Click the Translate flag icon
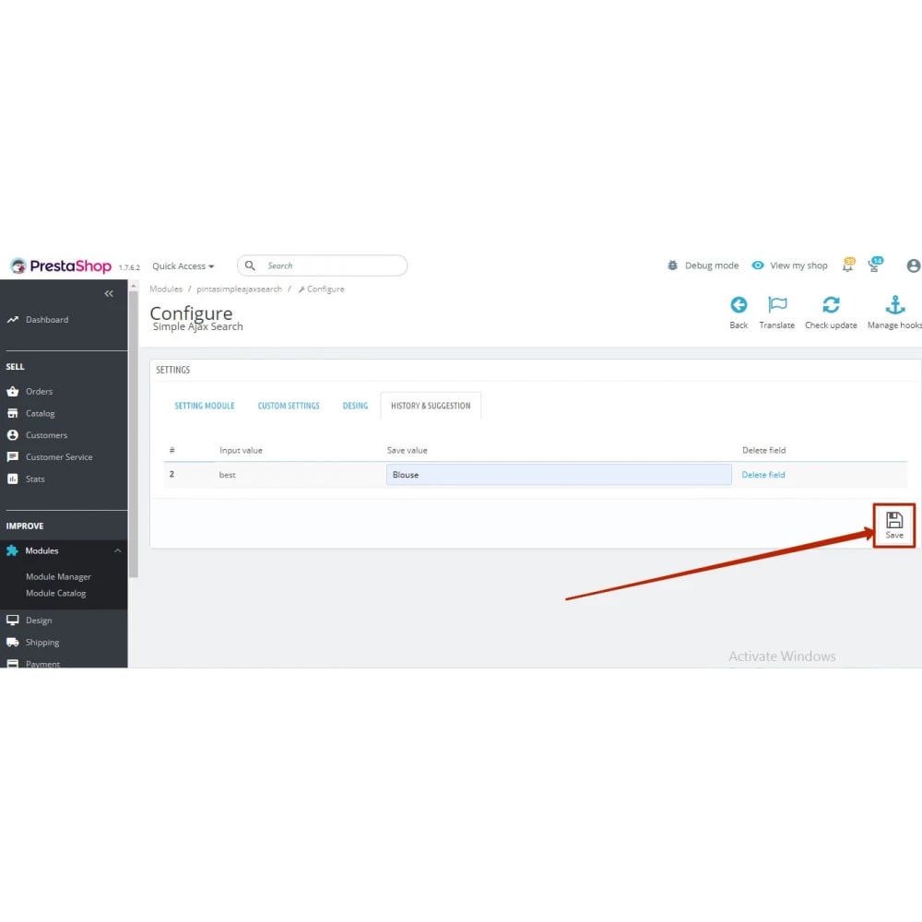The width and height of the screenshot is (922, 922). 777,304
